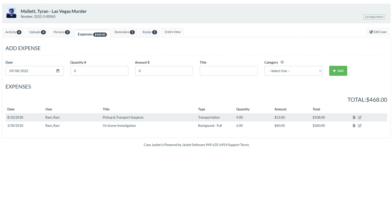Screen dimensions: 392x202
Task: Go to the Reminders tab
Action: [124, 32]
